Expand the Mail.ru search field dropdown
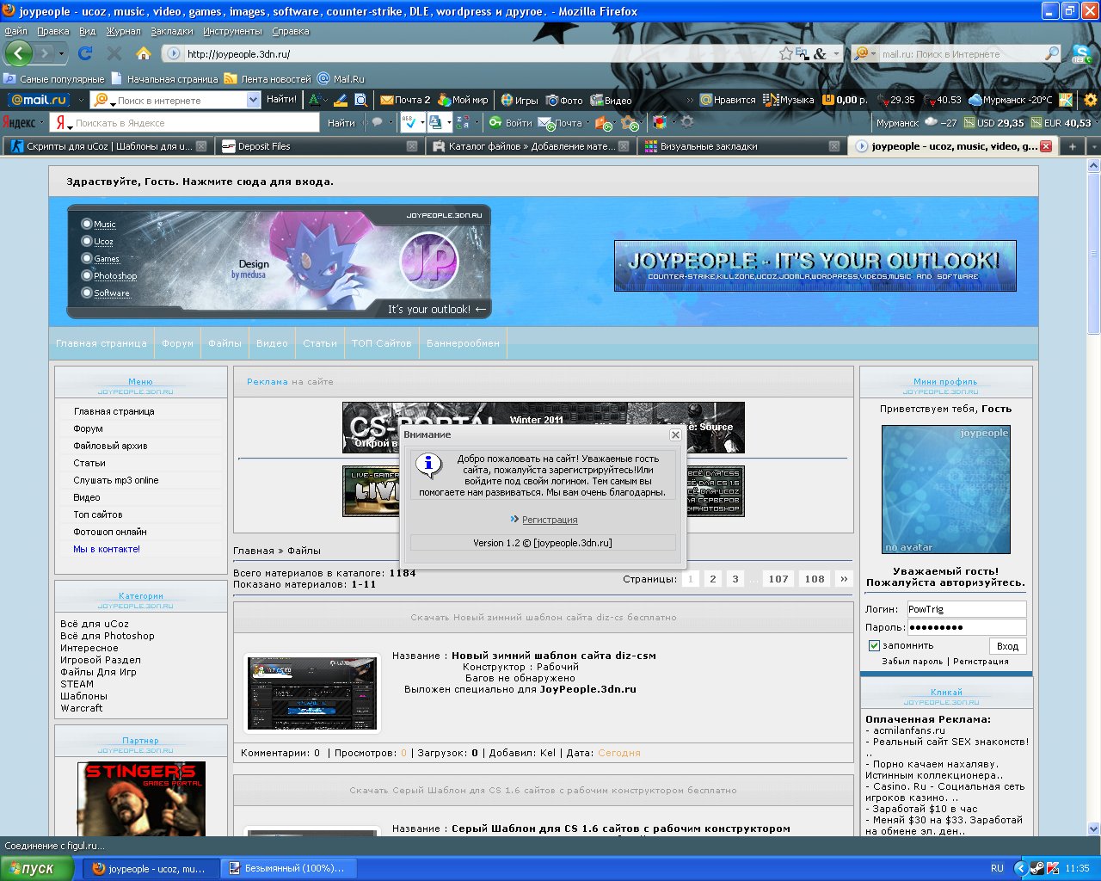The image size is (1101, 881). (x=253, y=100)
